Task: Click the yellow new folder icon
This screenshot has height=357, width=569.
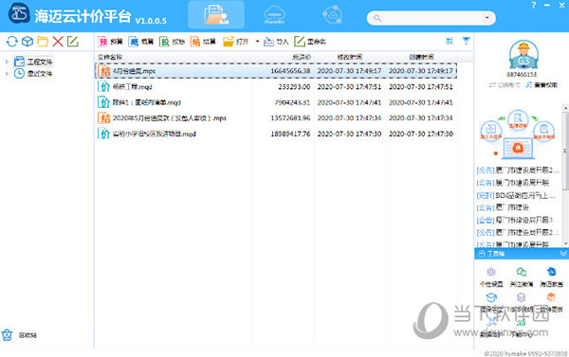Action: click(x=43, y=42)
